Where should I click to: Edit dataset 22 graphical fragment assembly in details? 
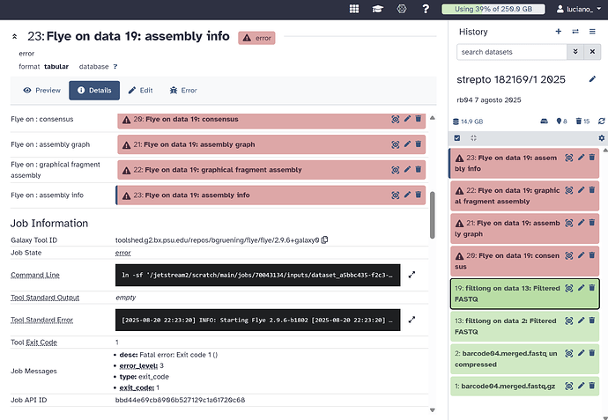[407, 169]
